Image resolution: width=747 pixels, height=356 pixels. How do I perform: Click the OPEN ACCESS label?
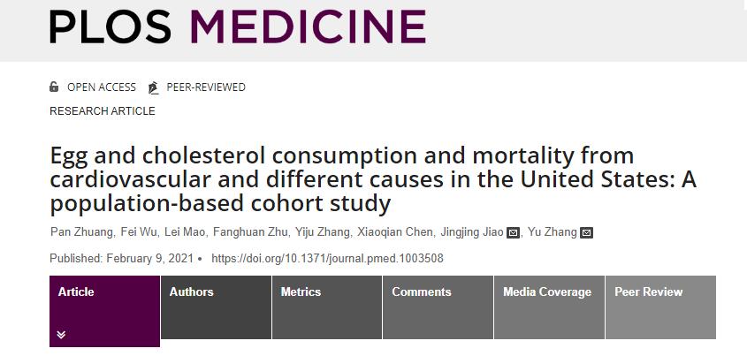[x=102, y=87]
